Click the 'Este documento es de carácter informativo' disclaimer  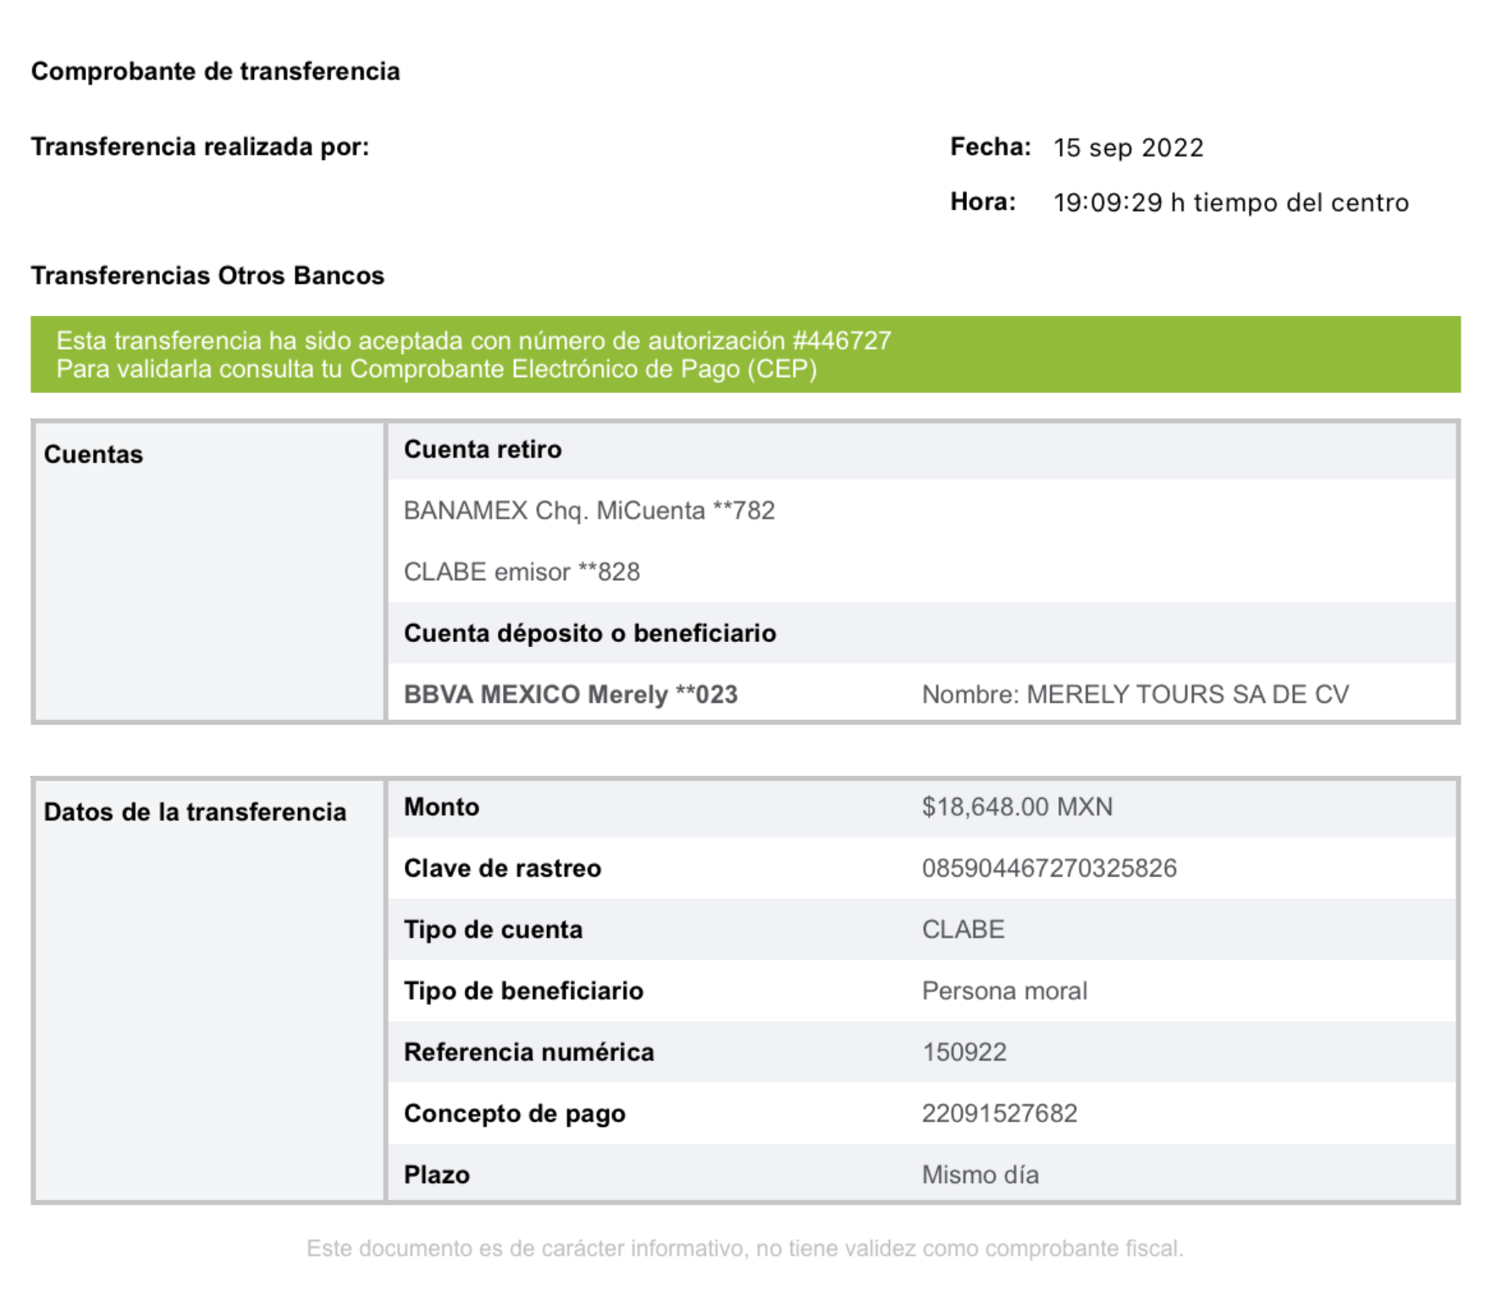[x=745, y=1248]
